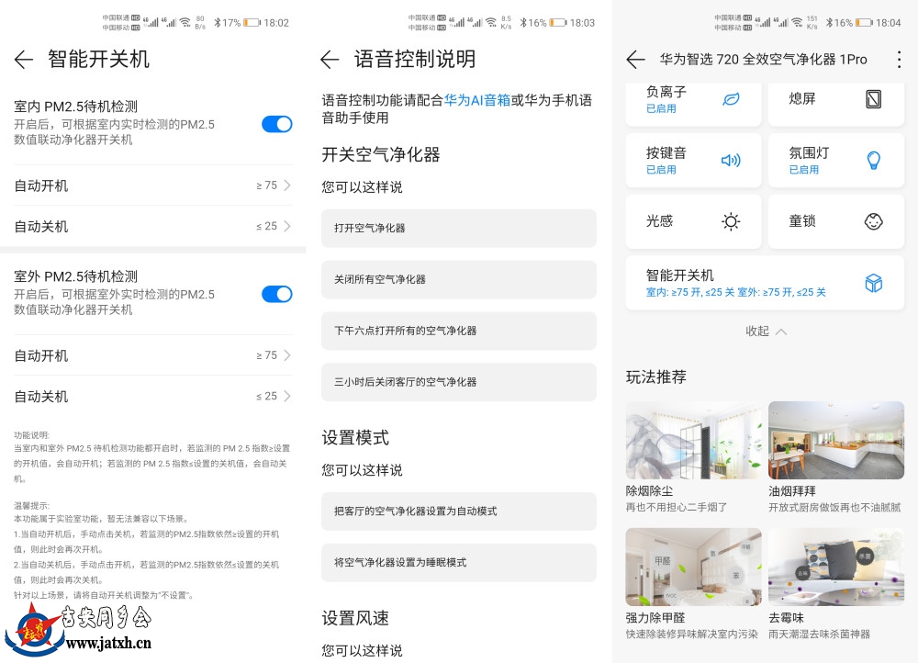
Task: Open 油烟拜拜 kitchen thumbnail
Action: tap(836, 441)
